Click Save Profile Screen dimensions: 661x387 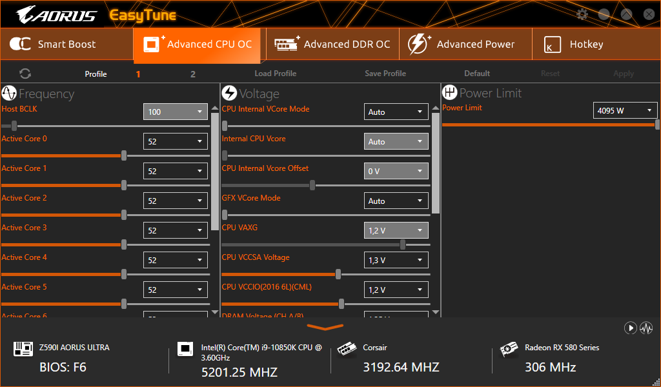tap(385, 74)
